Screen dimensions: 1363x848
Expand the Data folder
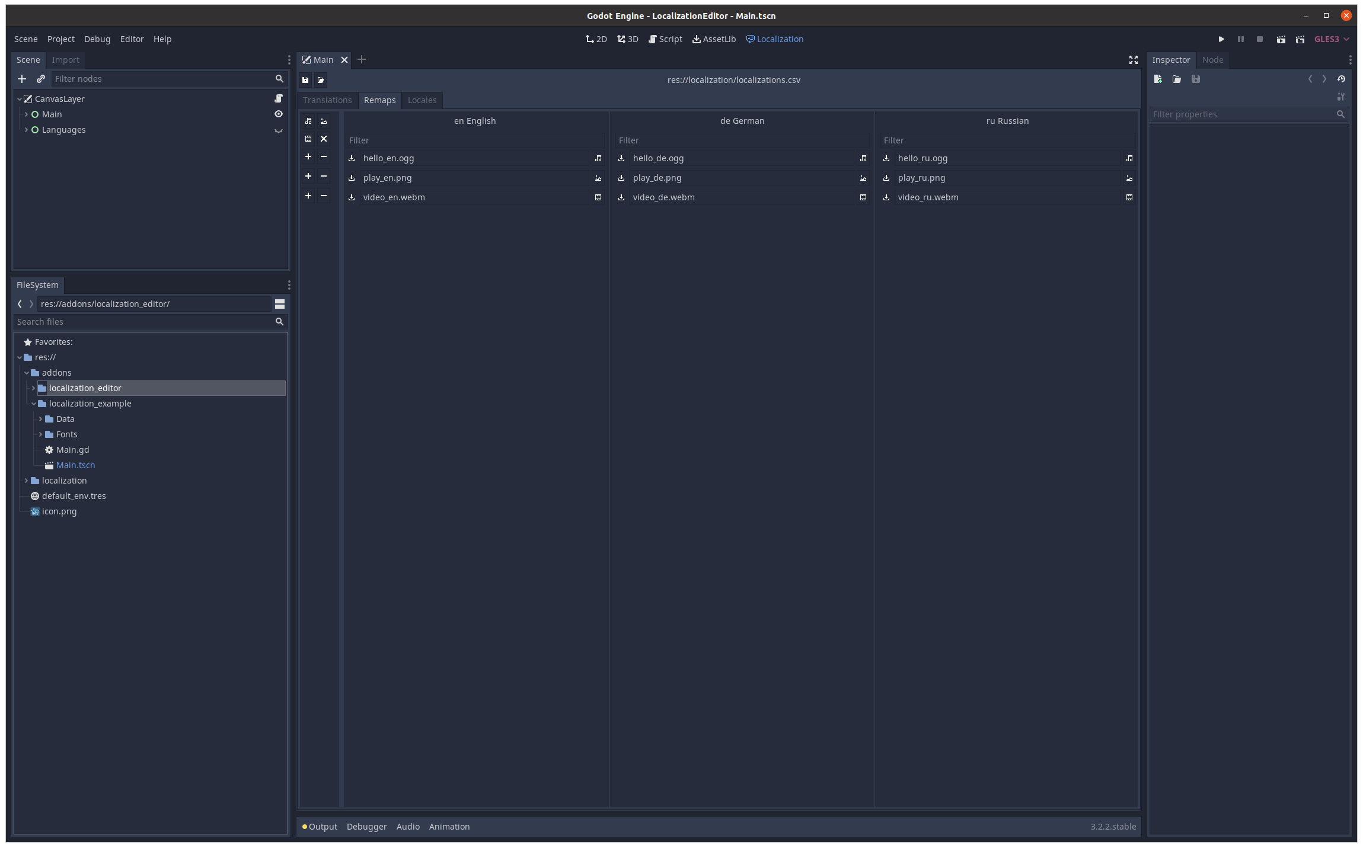click(41, 419)
